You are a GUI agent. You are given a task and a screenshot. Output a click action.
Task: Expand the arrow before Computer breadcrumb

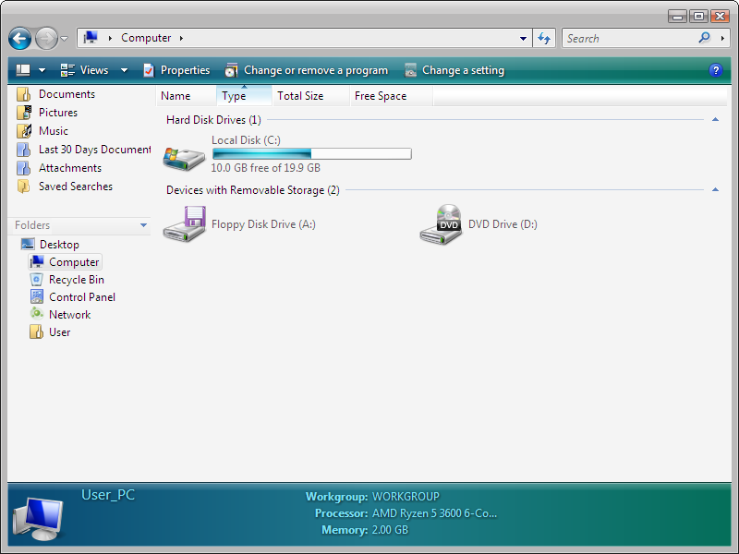[110, 38]
